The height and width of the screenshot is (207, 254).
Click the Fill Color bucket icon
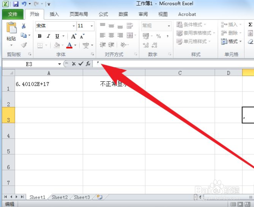(57, 45)
